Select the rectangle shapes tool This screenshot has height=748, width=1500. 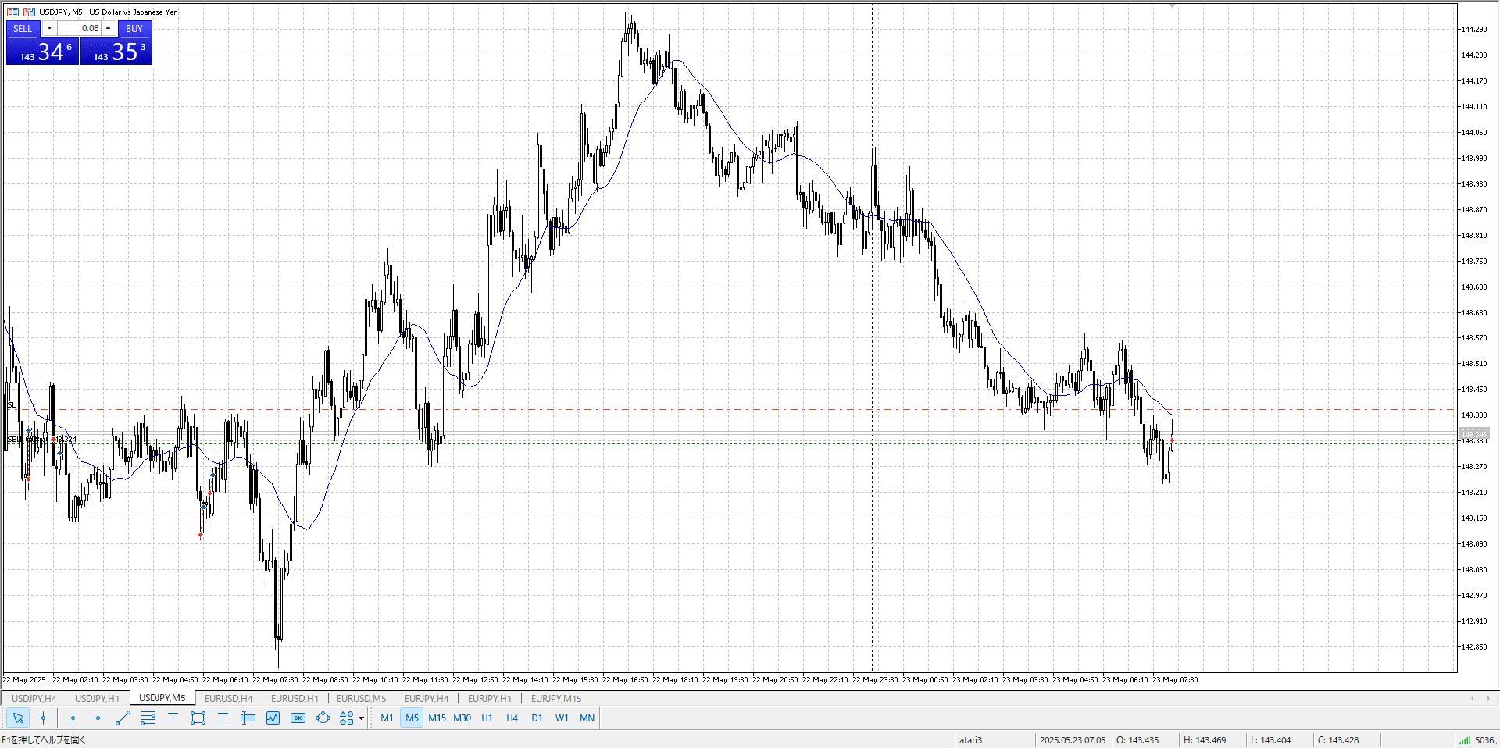198,718
